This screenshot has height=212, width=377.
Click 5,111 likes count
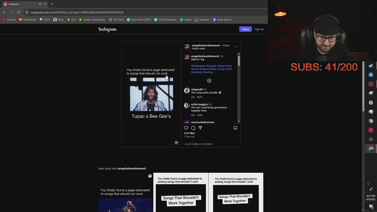(189, 133)
